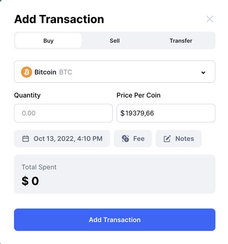Viewport: 228px width, 244px height.
Task: Open Notes for this transaction
Action: coord(178,138)
